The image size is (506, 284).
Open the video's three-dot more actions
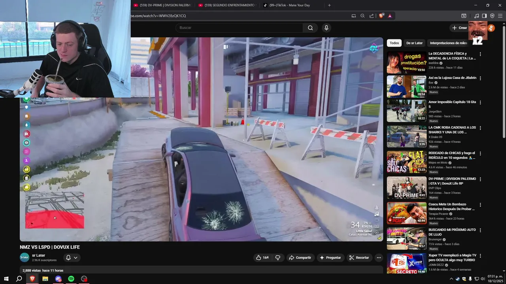tap(379, 258)
